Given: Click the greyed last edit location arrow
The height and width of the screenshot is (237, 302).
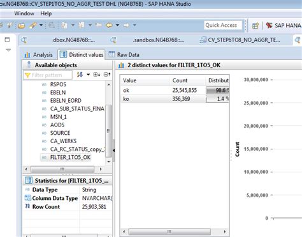Looking at the screenshot, I should click(98, 26).
